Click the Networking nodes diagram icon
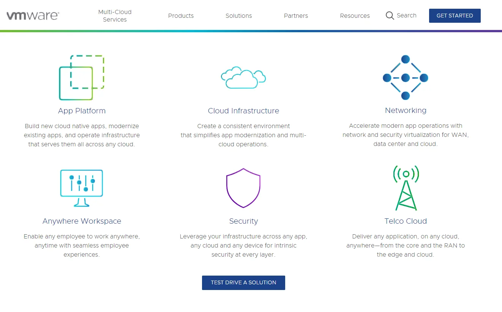Image resolution: width=502 pixels, height=312 pixels. 406,77
